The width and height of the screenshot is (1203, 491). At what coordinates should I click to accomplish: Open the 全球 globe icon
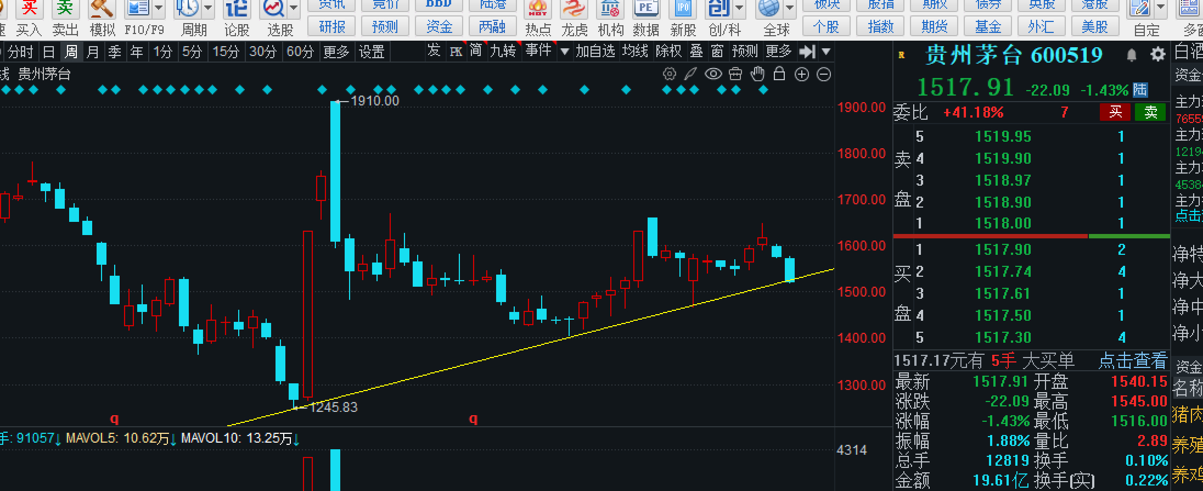pyautogui.click(x=769, y=9)
